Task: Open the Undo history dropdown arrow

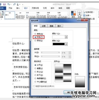Action: (x=11, y=4)
